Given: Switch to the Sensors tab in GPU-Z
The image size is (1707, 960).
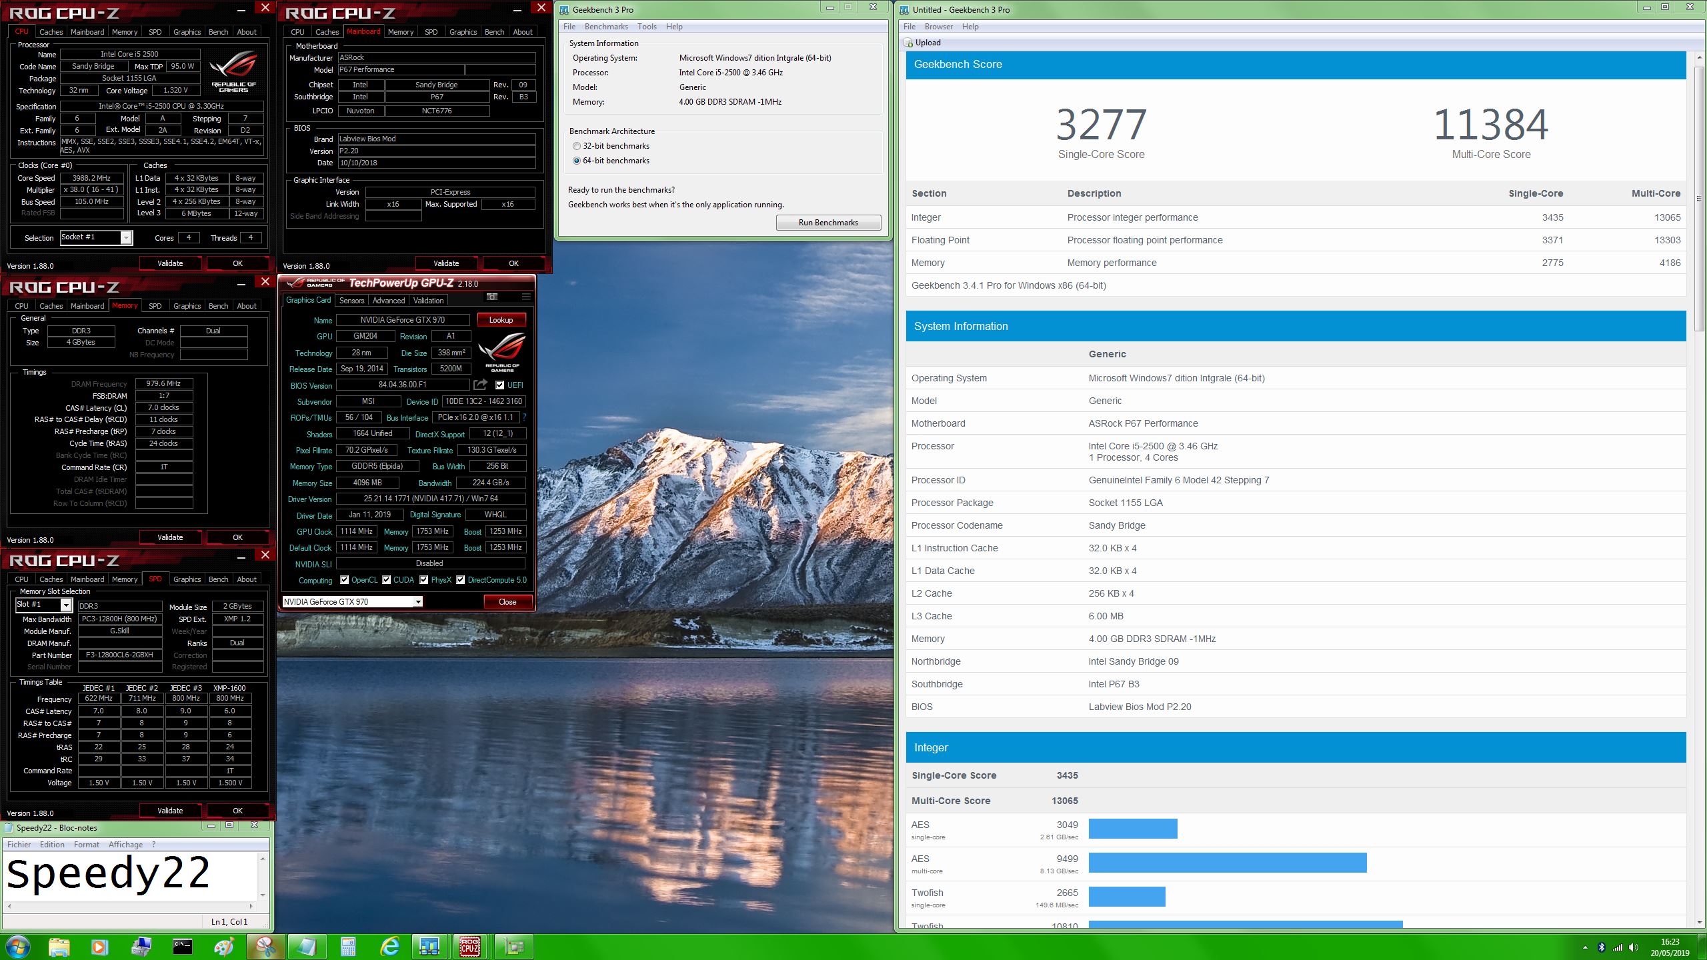Looking at the screenshot, I should pos(351,301).
